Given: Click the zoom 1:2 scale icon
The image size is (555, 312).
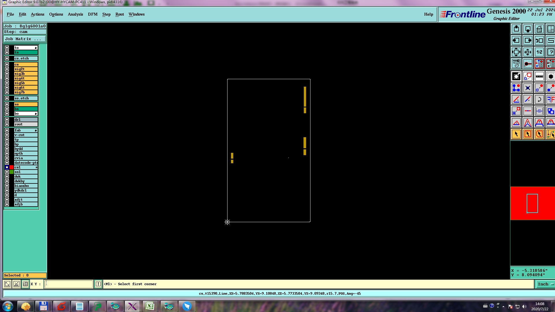Looking at the screenshot, I should coord(539,52).
